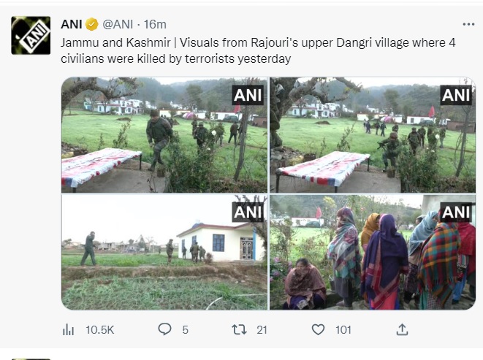Retweet this post using the retweet icon
Screen dimensions: 483x360
click(x=239, y=330)
